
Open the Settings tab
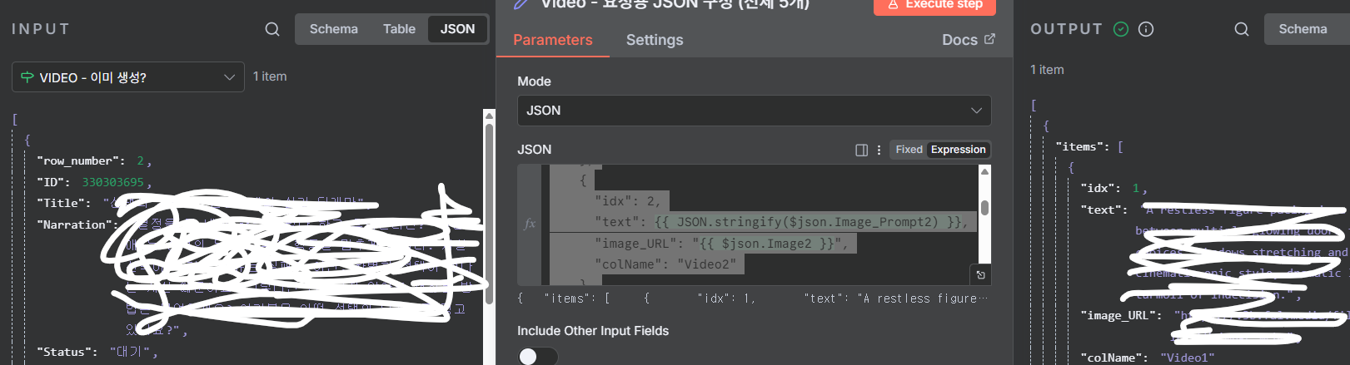coord(655,40)
